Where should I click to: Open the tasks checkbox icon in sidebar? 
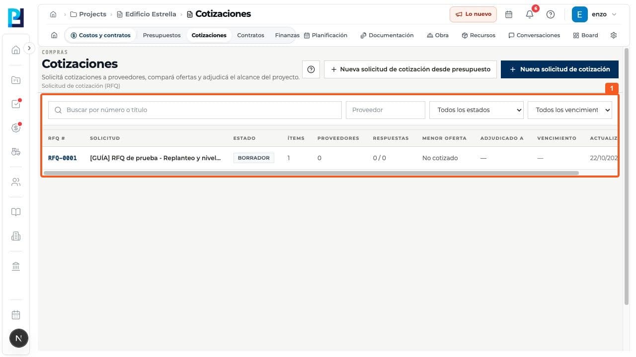(16, 104)
